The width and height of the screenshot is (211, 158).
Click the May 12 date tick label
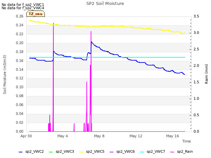click(136, 136)
